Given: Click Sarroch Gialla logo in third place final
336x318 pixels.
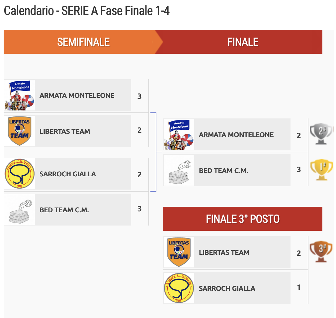Looking at the screenshot, I should point(179,288).
